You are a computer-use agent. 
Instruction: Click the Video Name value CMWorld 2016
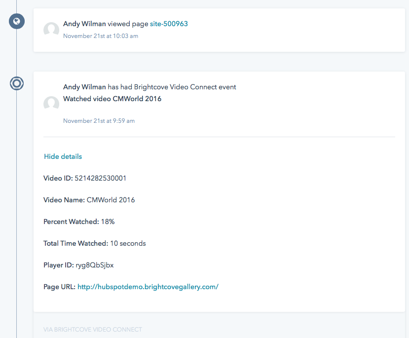tap(111, 200)
